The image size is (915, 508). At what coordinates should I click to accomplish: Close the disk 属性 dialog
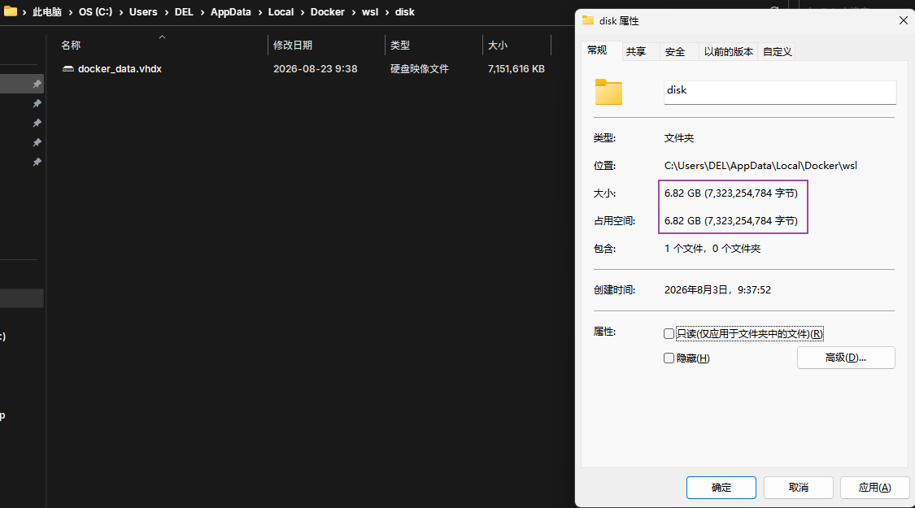tap(904, 20)
